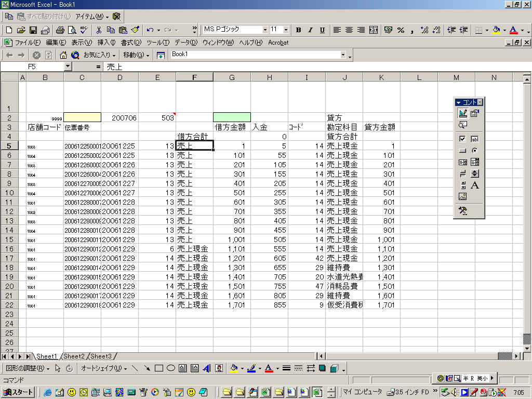Click the Windows スタート button

(x=18, y=392)
